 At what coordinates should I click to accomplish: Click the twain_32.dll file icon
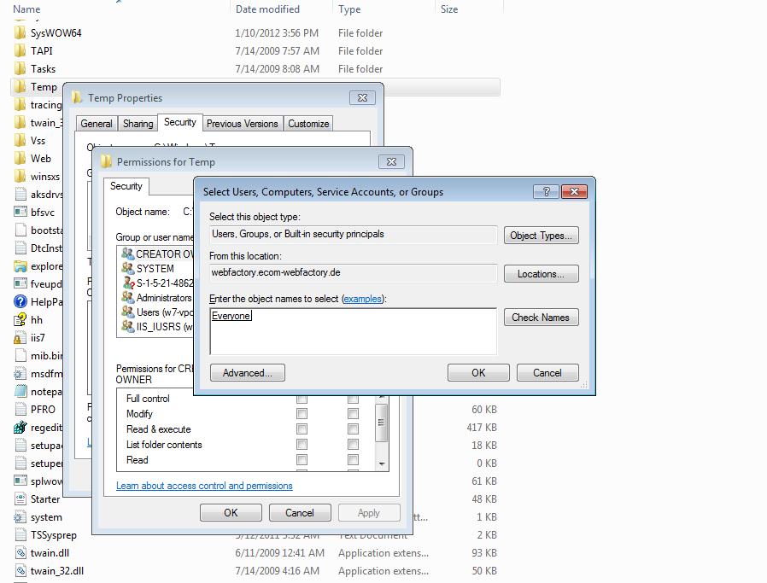(x=20, y=571)
